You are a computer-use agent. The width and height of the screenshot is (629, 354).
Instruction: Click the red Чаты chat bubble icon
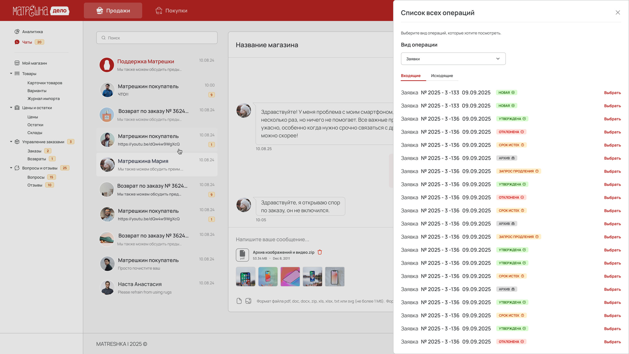pyautogui.click(x=17, y=42)
